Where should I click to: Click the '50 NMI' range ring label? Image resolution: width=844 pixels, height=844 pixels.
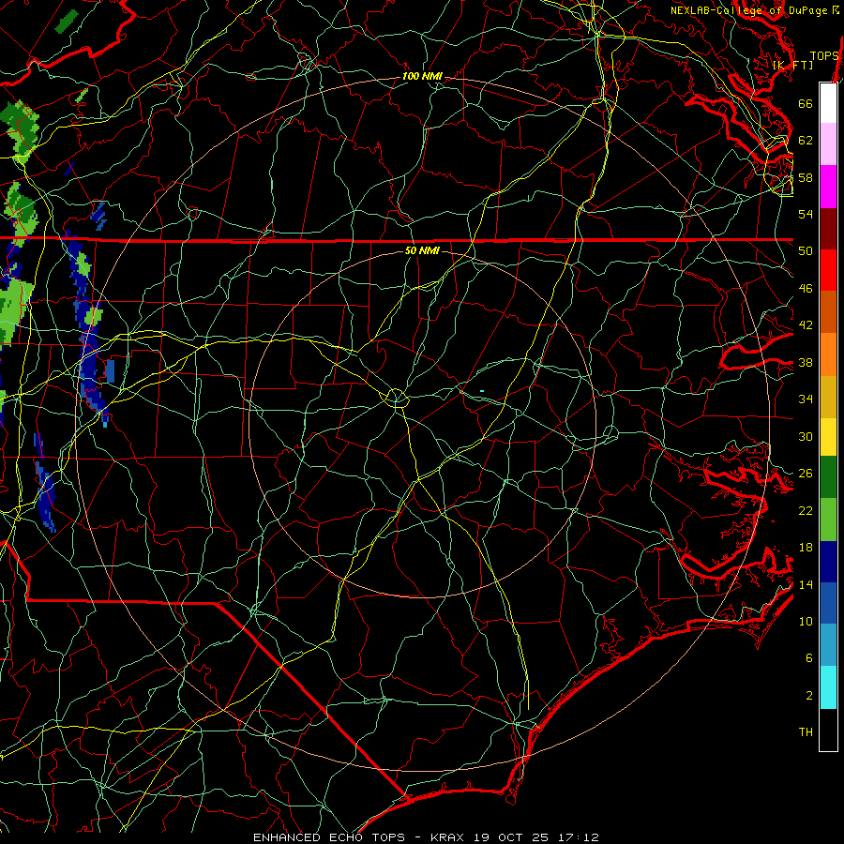[x=422, y=250]
